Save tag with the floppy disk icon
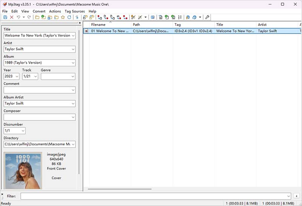The image size is (302, 206). coord(5,17)
